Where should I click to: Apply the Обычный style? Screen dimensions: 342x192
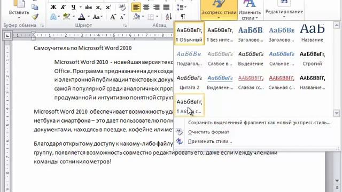click(x=189, y=33)
